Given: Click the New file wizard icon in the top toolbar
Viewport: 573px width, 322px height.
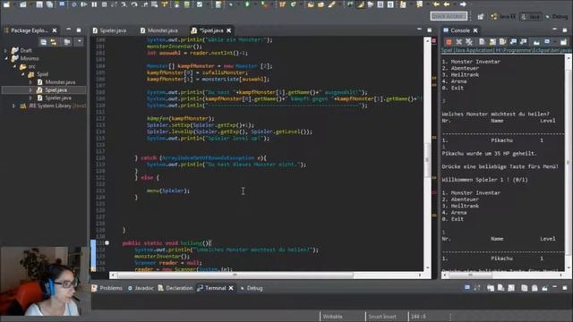Looking at the screenshot, I should (6, 4).
